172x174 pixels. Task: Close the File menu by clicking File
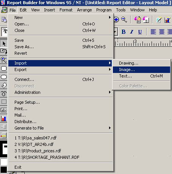coord(13,10)
